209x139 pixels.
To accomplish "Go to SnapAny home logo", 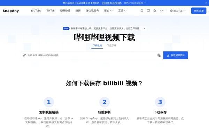I will click(x=11, y=11).
